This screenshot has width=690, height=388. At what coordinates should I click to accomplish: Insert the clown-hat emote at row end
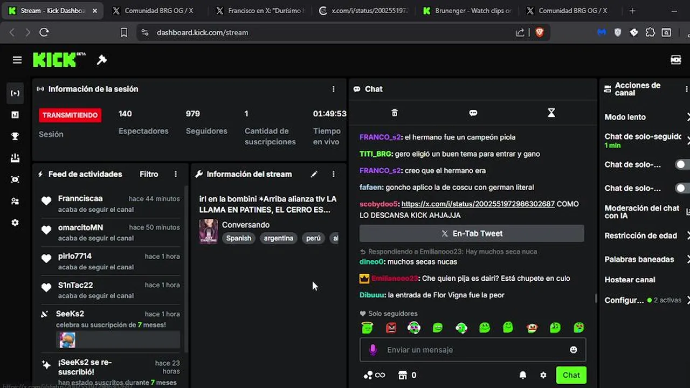coord(578,327)
